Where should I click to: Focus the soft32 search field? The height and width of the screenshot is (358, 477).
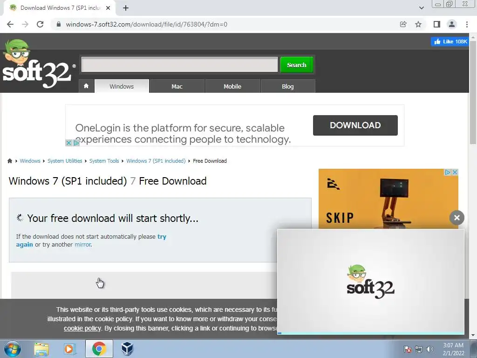coord(179,64)
